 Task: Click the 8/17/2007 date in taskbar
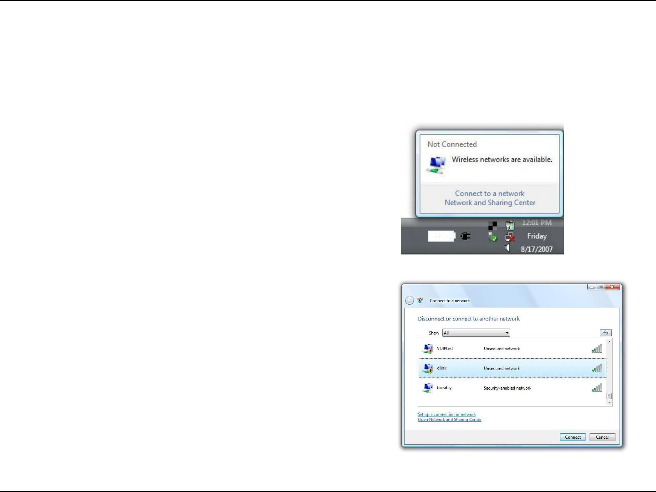point(537,249)
